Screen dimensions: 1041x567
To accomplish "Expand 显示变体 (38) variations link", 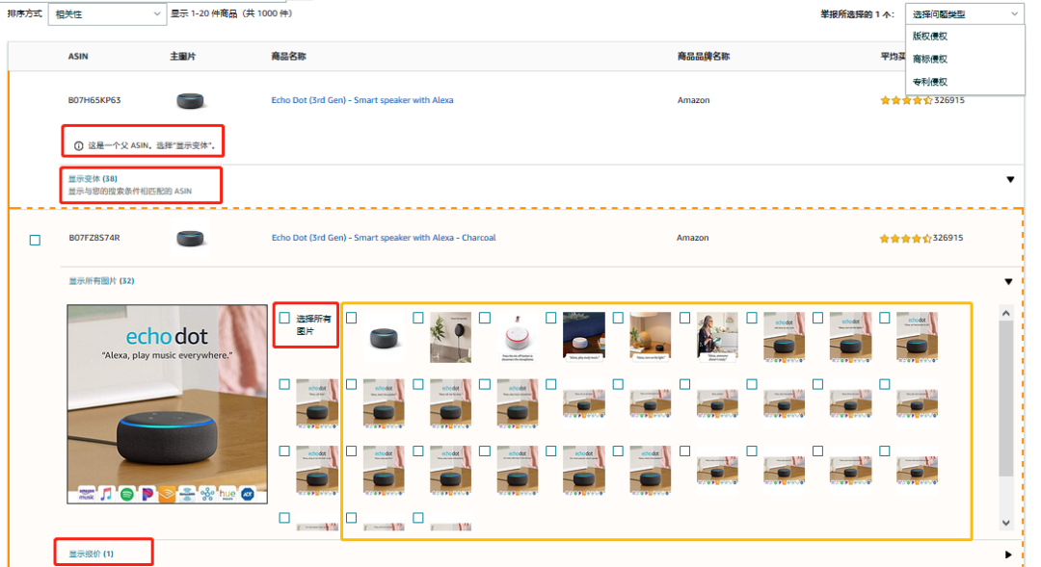I will [x=93, y=178].
